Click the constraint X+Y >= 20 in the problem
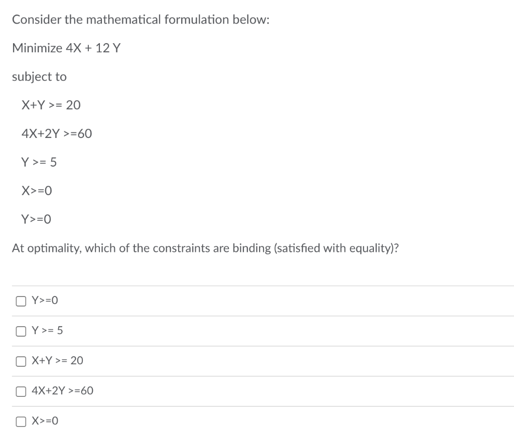The image size is (514, 444). click(51, 105)
